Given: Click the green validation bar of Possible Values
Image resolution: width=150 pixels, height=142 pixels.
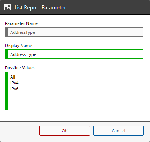Looking at the screenshot, I should (x=7, y=91).
